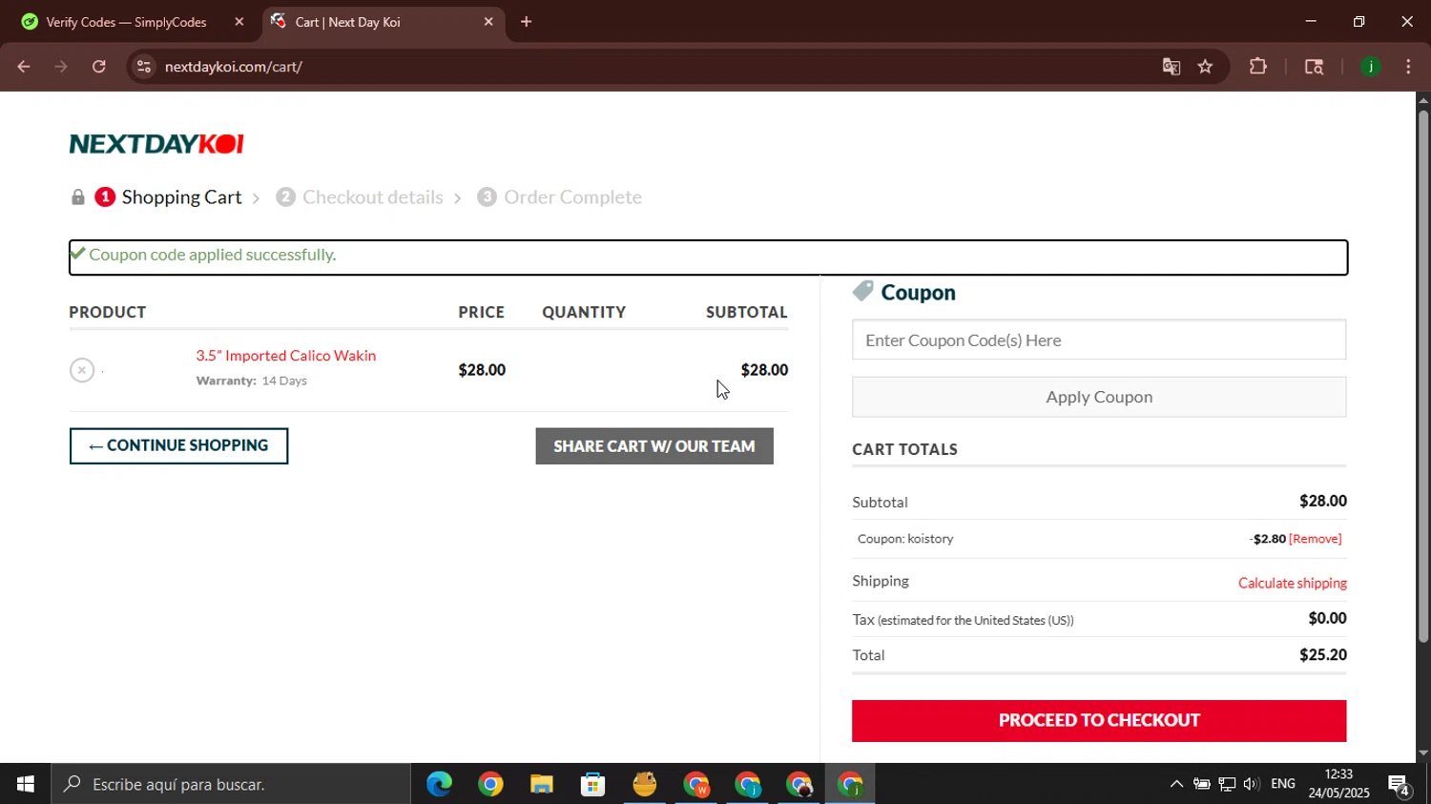
Task: Open browser extensions puzzle icon
Action: point(1258,67)
